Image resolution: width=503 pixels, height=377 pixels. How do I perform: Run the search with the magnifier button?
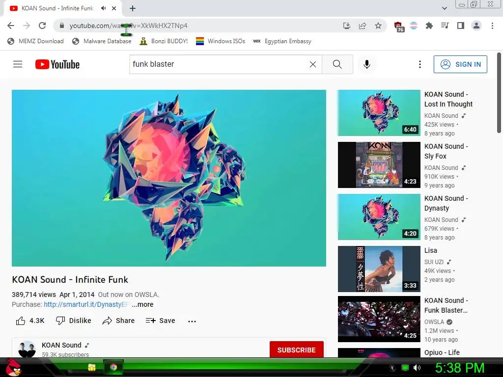click(337, 64)
